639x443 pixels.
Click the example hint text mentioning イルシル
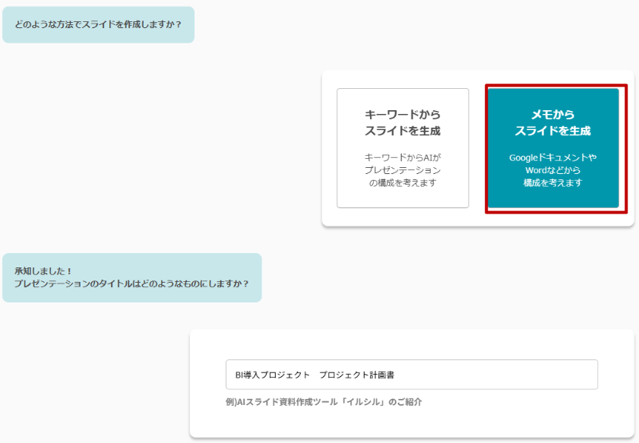(x=323, y=401)
